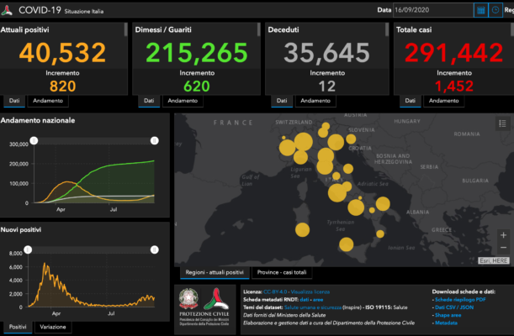Select Andamento tab under Totale casi
The image size is (514, 336).
click(x=444, y=101)
